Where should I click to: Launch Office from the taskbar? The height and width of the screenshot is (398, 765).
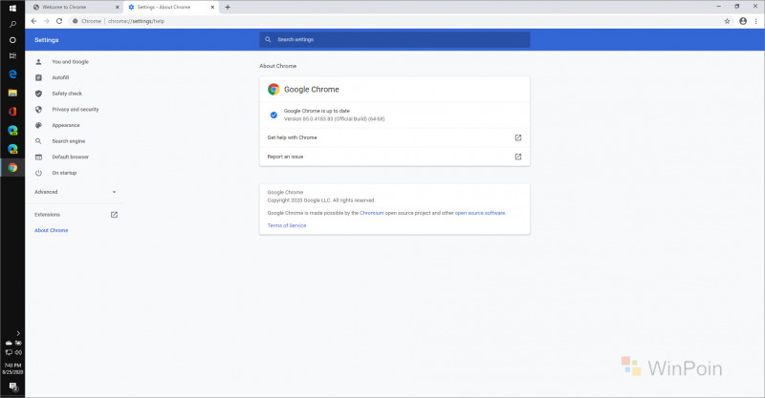click(12, 112)
